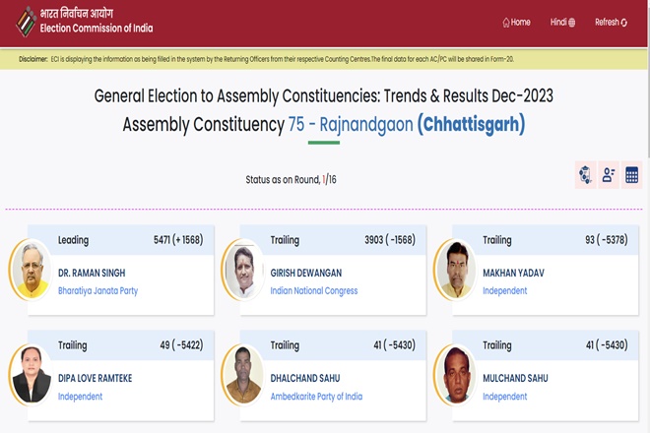Screen dimensions: 650x433
Task: Click the house icon next to Home
Action: [x=506, y=23]
